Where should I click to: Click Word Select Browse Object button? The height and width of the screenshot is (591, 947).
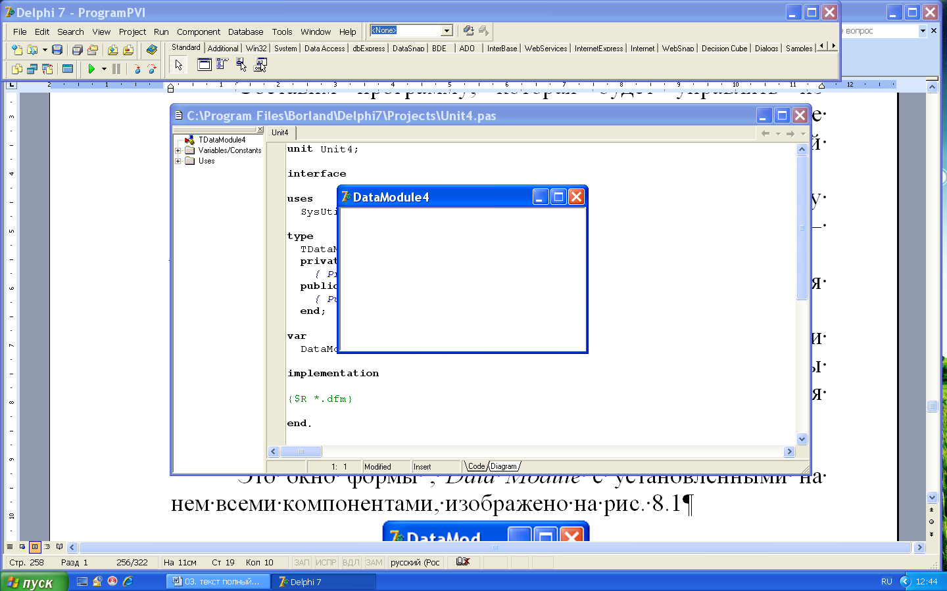point(932,521)
